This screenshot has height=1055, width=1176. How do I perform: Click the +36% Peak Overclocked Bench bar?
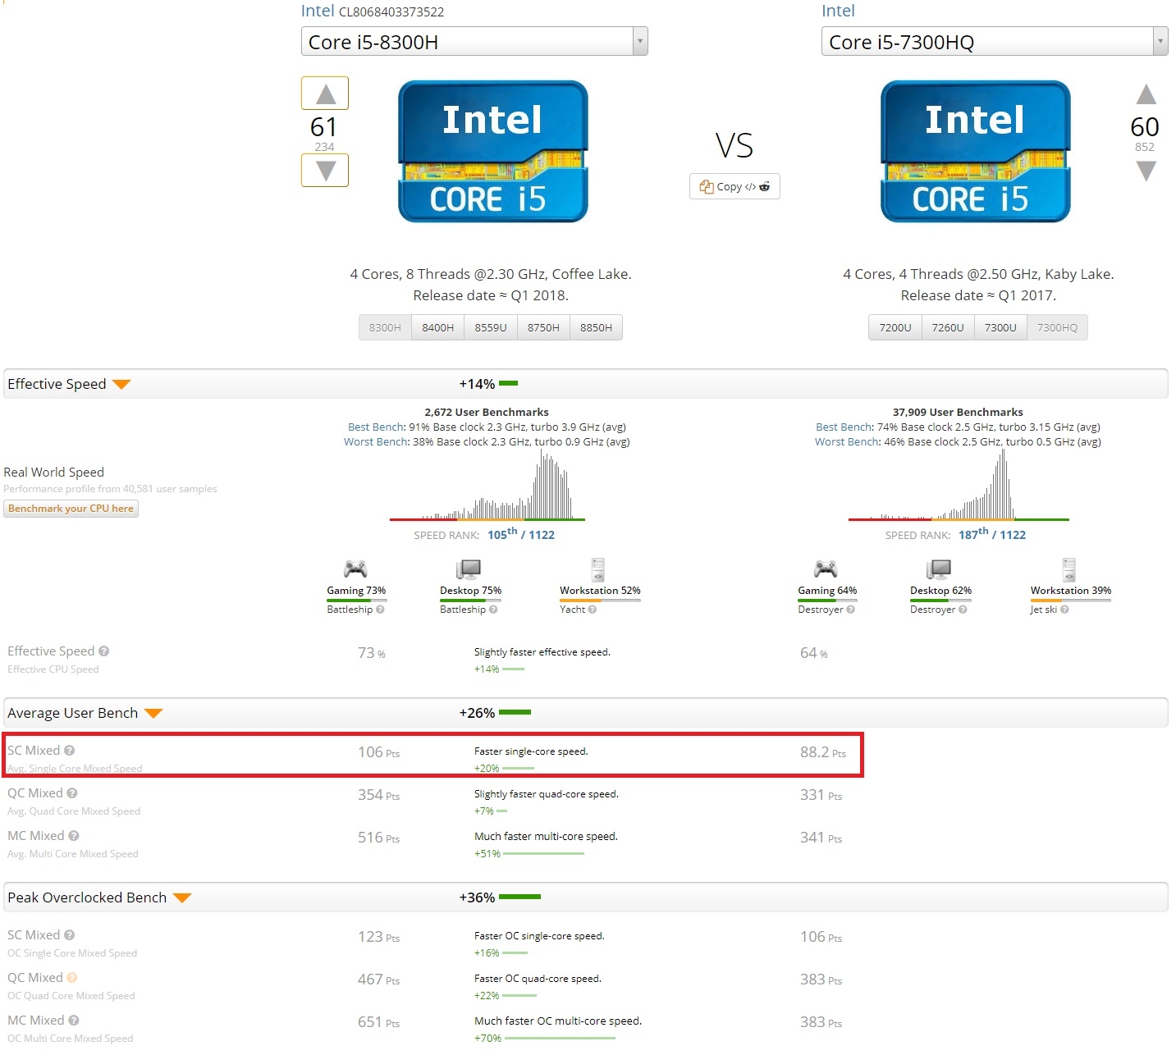click(x=519, y=897)
